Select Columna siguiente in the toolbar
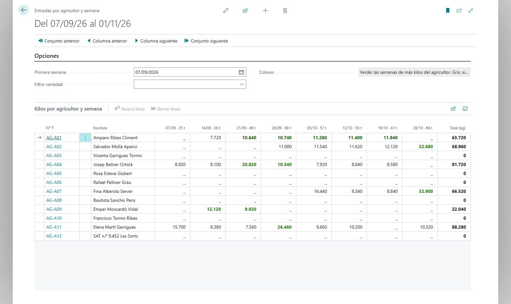This screenshot has width=511, height=304. pyautogui.click(x=156, y=41)
